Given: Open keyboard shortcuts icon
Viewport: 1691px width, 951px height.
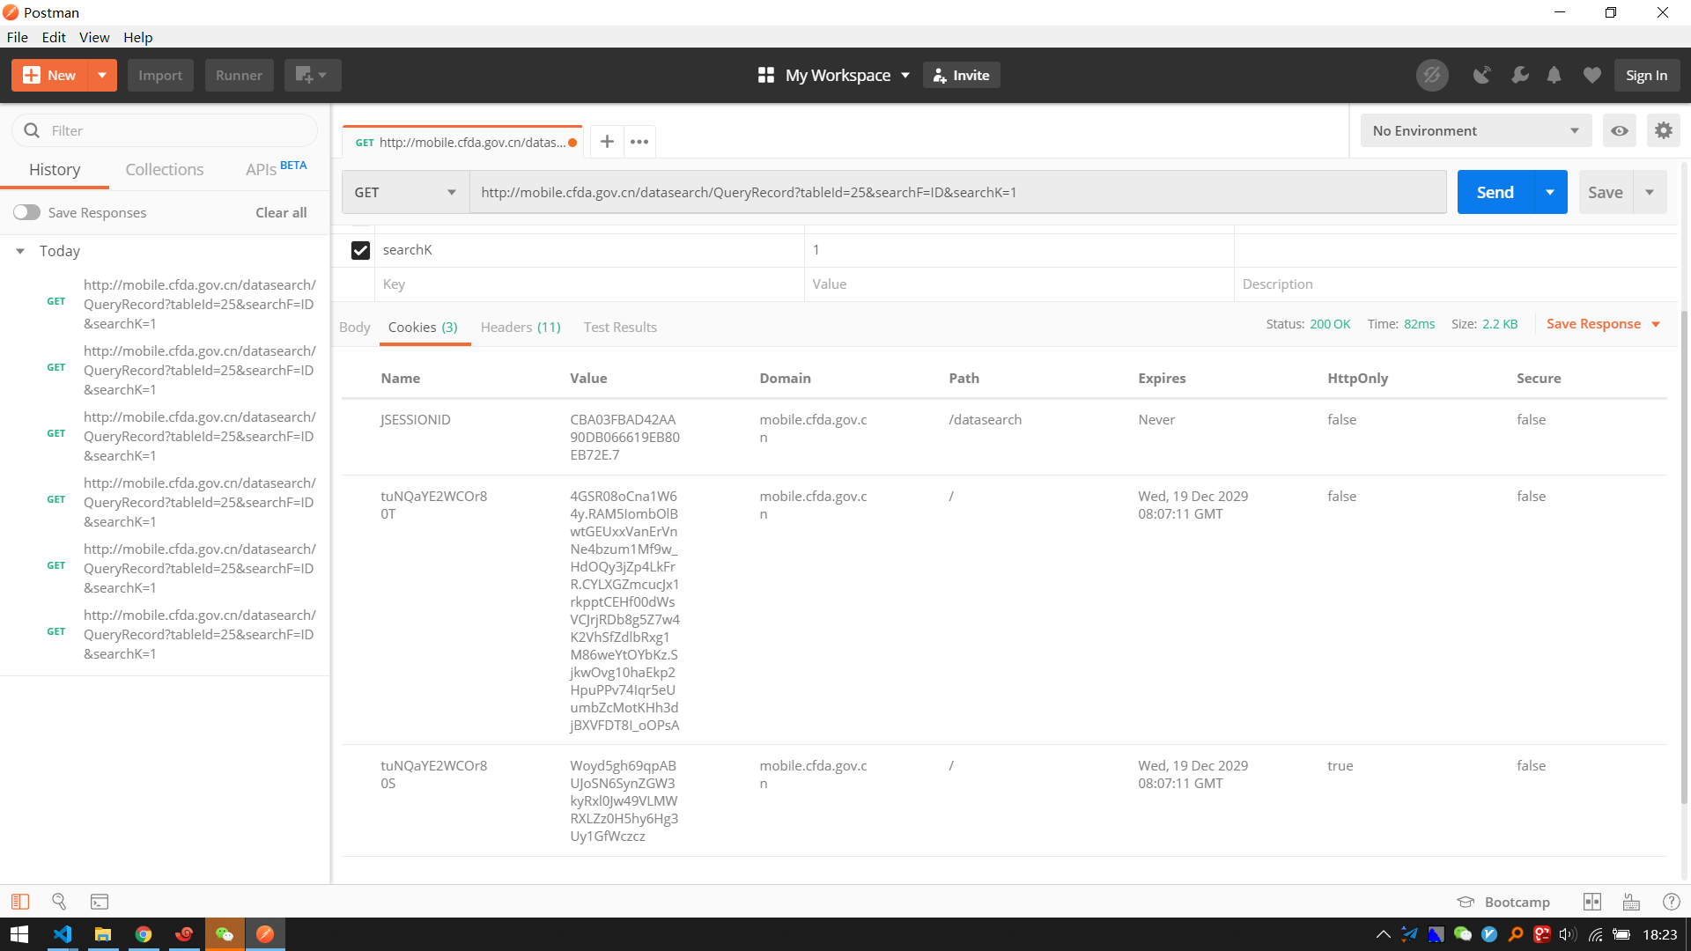Looking at the screenshot, I should pos(1632,902).
